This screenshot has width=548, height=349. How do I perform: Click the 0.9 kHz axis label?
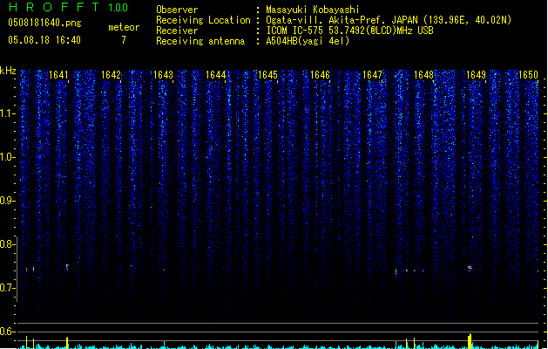tap(7, 201)
